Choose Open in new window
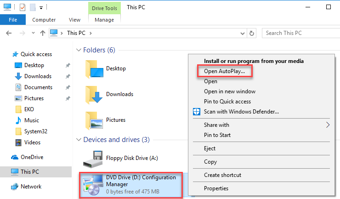340x199 pixels. tap(230, 91)
